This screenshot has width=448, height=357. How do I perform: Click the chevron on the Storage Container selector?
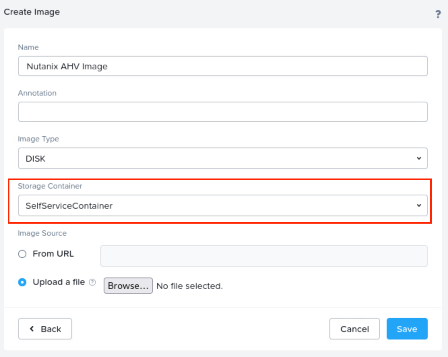tap(419, 205)
